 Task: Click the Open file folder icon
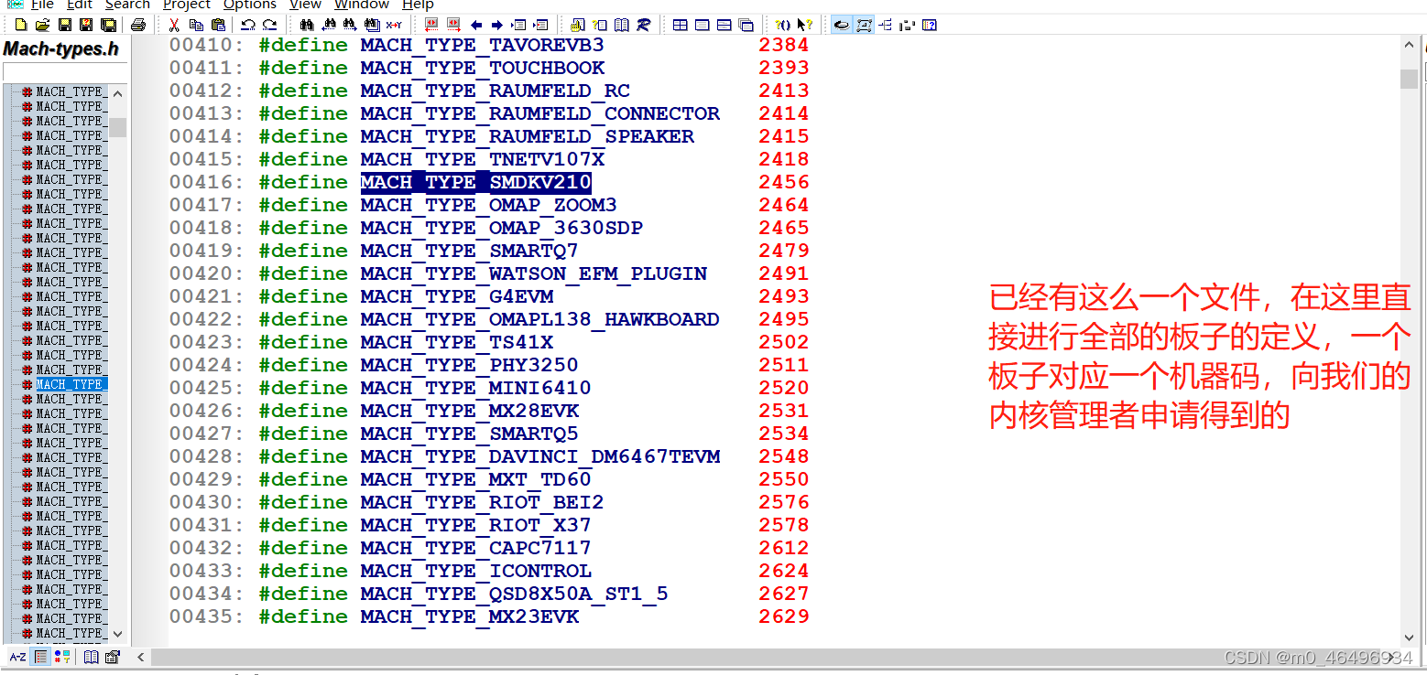click(x=42, y=25)
